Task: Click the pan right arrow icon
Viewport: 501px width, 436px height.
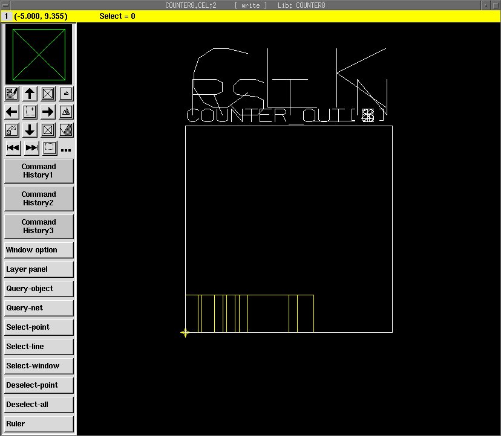Action: tap(48, 112)
